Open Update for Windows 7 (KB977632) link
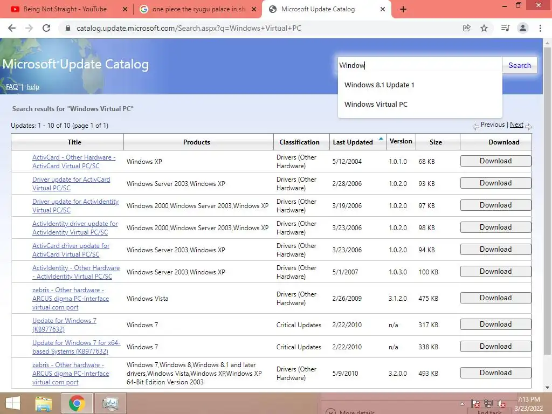This screenshot has width=552, height=414. (64, 325)
